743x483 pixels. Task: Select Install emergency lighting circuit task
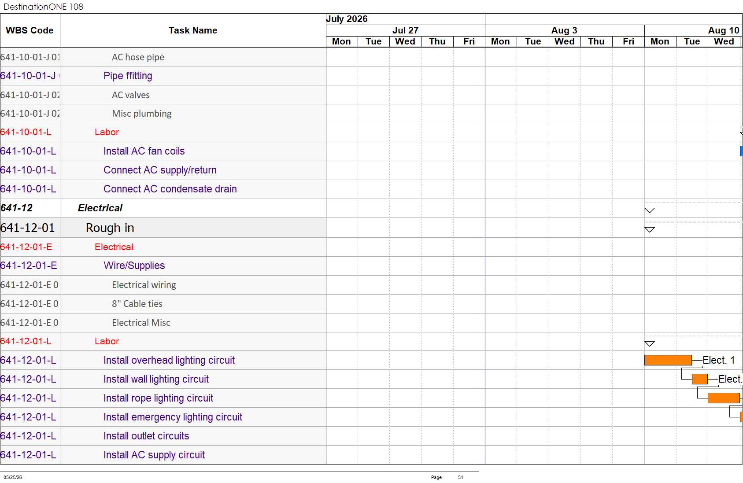click(x=173, y=417)
